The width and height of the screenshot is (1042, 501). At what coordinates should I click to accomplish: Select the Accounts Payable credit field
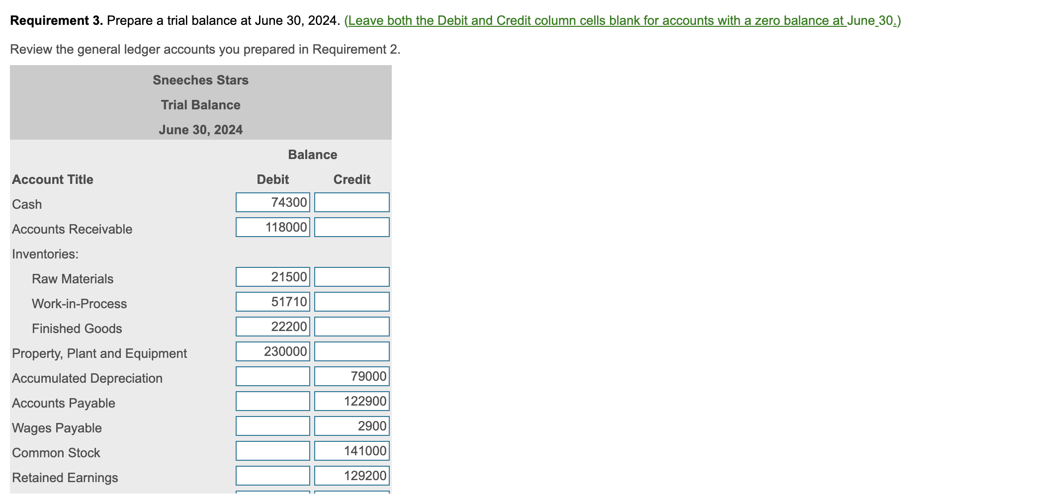click(x=352, y=401)
